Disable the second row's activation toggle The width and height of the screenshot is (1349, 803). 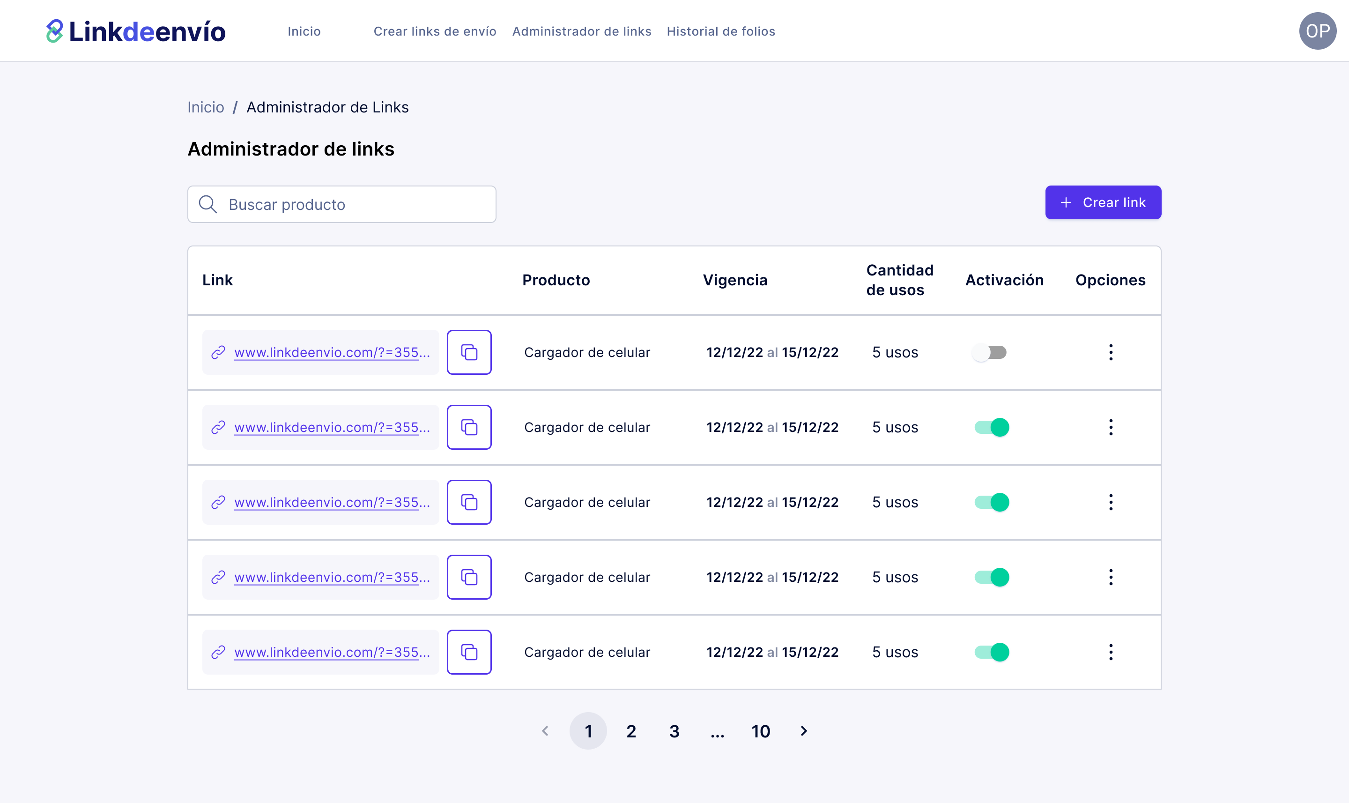click(x=992, y=427)
